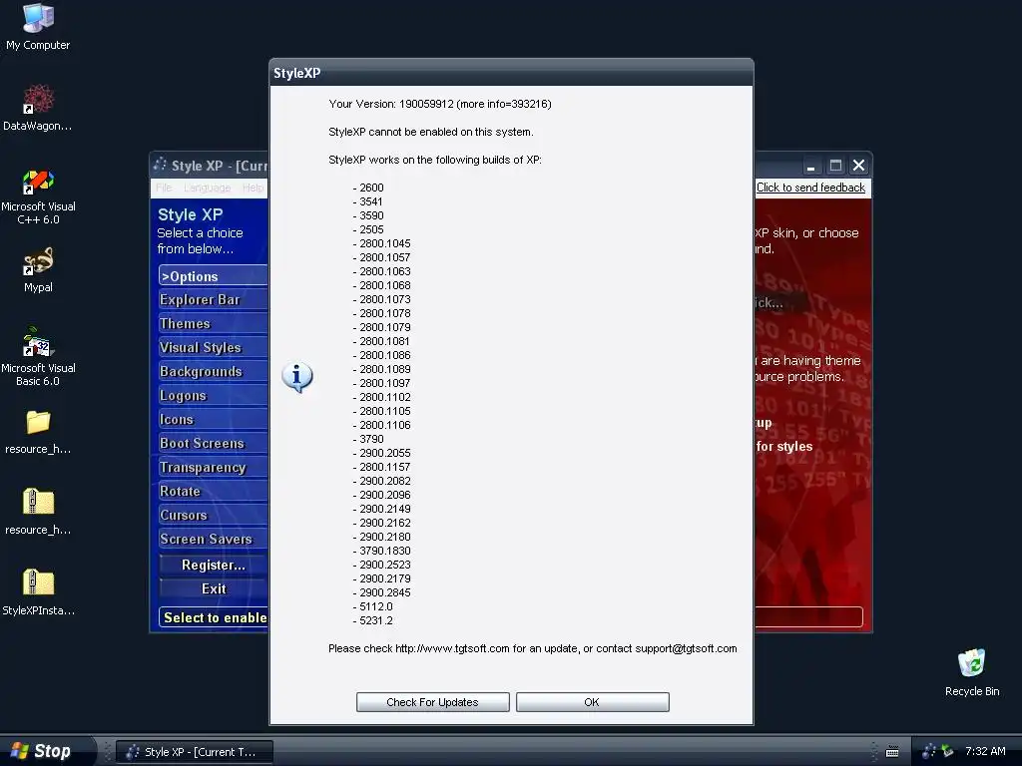
Task: Click the tgtsoft.com update text line
Action: 533,648
